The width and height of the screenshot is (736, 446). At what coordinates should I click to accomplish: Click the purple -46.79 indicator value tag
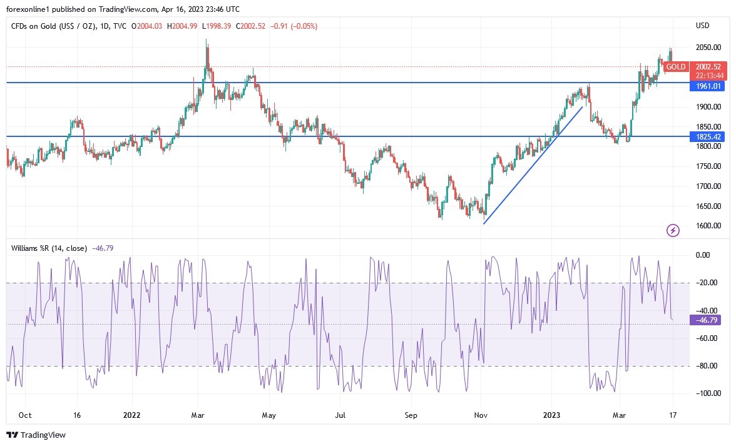704,320
